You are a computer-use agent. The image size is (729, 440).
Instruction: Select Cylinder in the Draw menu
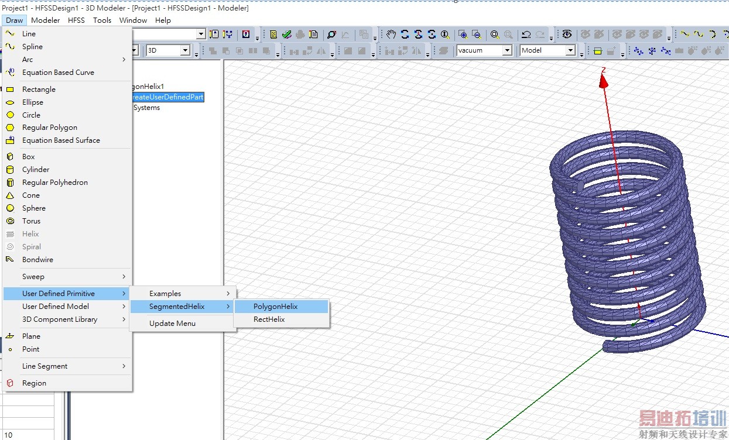(x=36, y=170)
